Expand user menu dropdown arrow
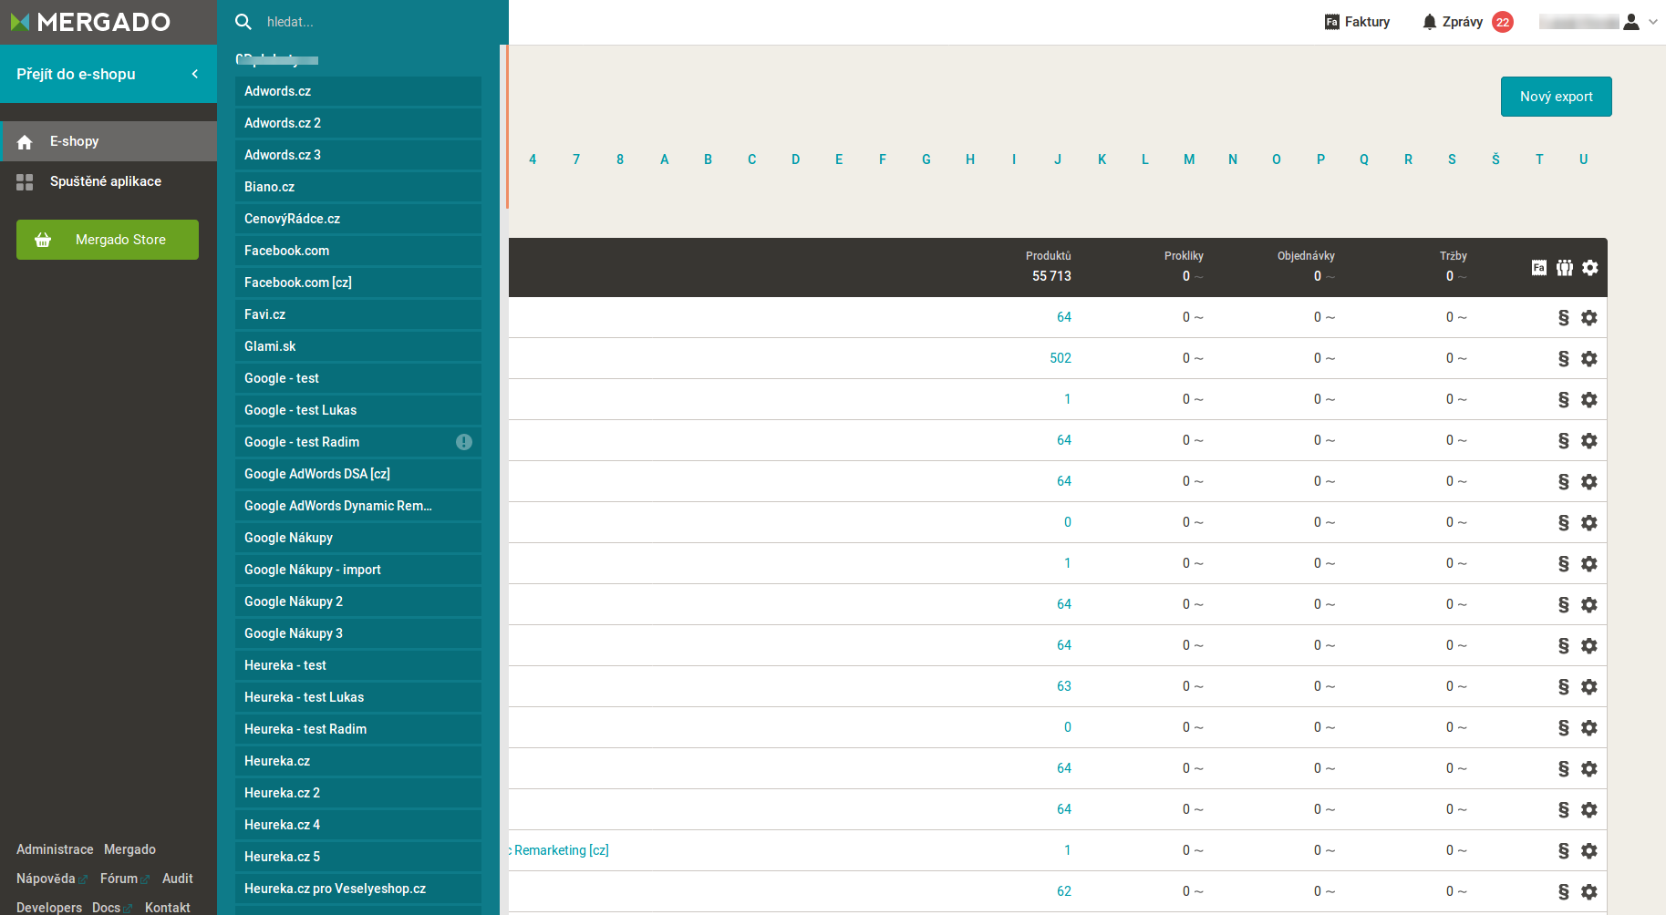 pyautogui.click(x=1653, y=22)
